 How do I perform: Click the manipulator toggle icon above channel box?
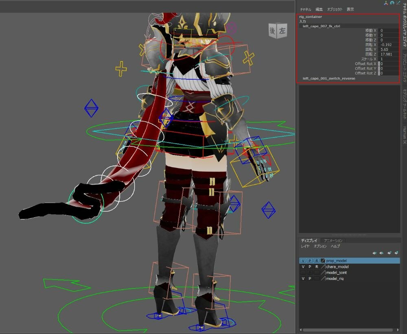386,2
